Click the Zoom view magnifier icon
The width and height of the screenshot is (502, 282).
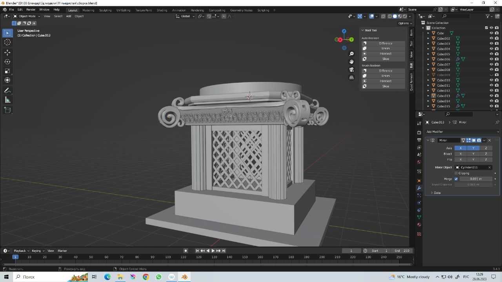tap(351, 54)
